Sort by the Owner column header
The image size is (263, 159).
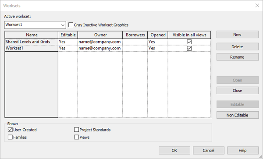pos(100,35)
